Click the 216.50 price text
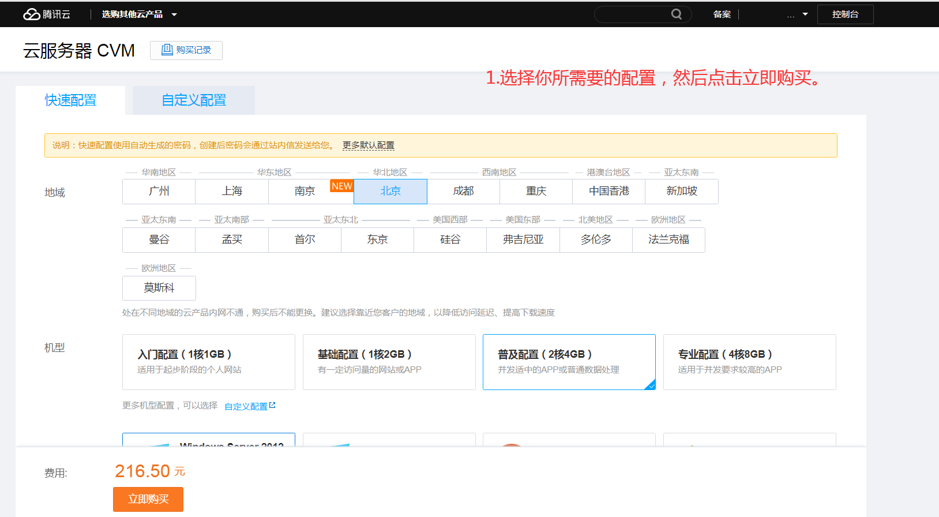939x517 pixels. click(142, 471)
